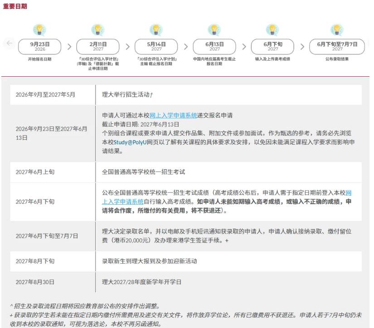Screen dimensions: 374x328
Task: Click the 重要日期 heading
Action: 15,6
